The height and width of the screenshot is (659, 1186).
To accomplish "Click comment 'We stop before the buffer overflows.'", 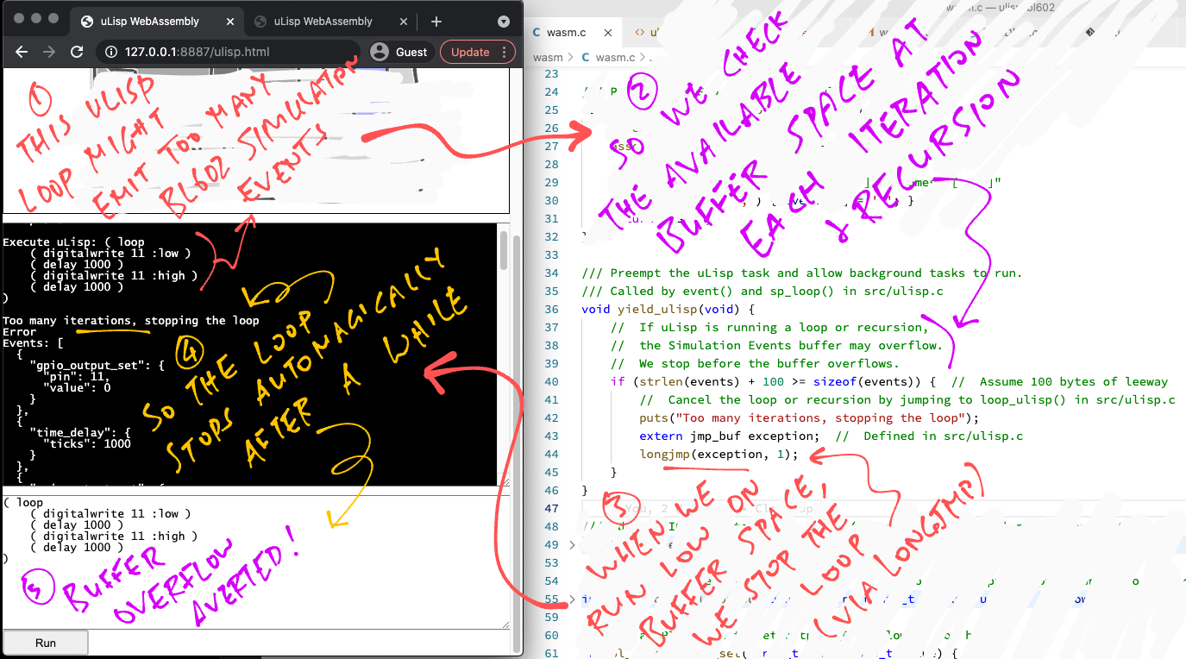I will [x=755, y=363].
